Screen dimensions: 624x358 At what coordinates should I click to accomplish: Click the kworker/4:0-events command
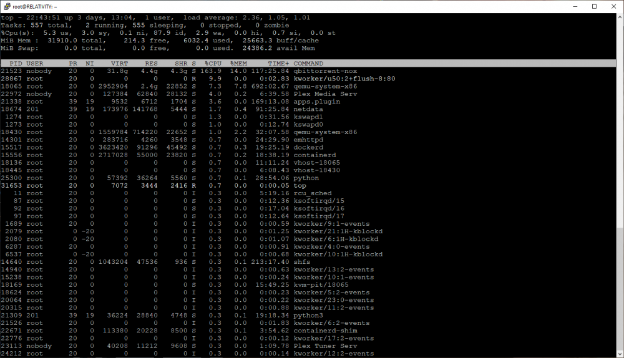tap(332, 246)
